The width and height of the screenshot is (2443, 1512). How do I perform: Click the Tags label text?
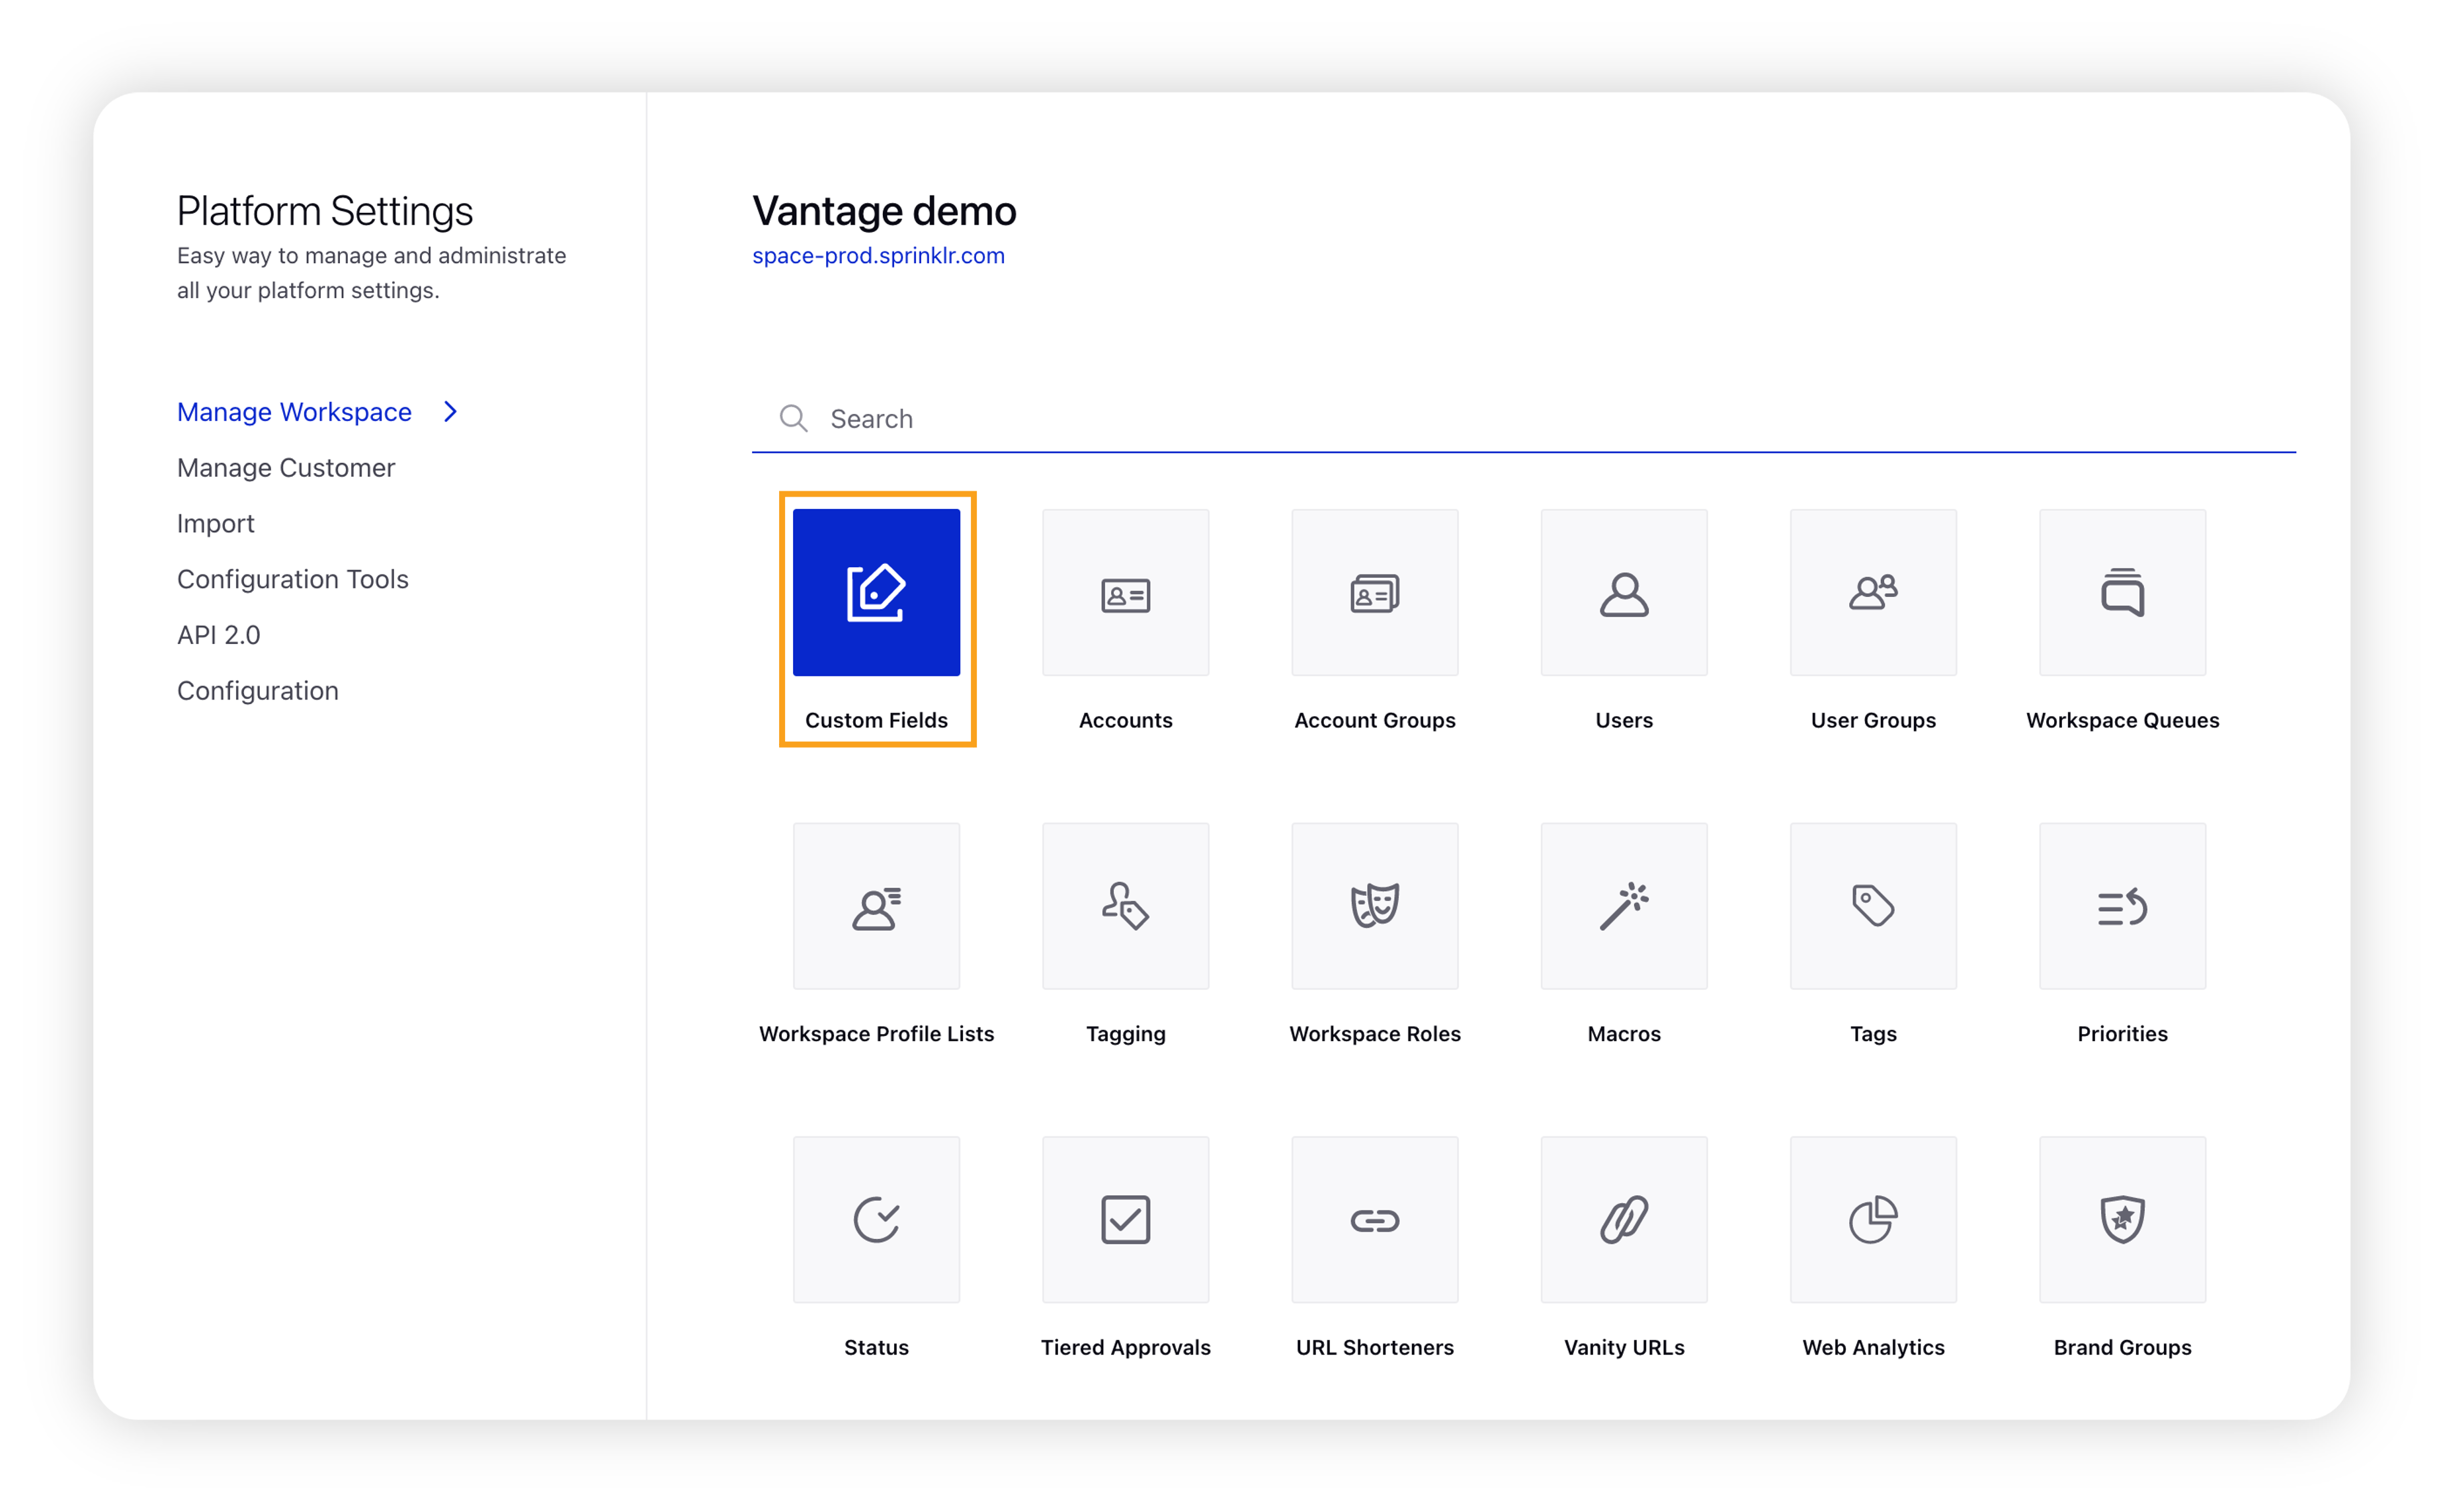(x=1873, y=1034)
